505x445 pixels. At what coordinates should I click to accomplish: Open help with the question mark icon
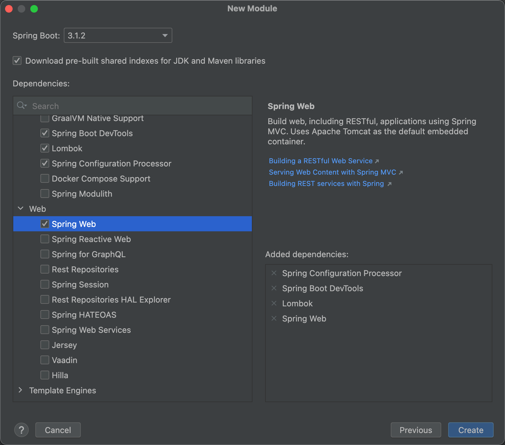[x=21, y=430]
